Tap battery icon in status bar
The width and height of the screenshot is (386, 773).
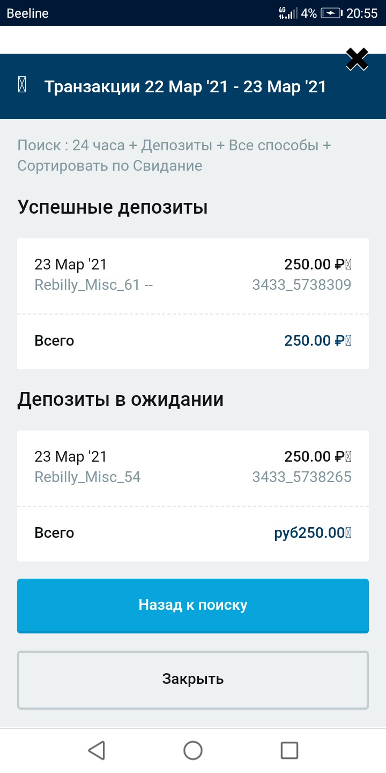coord(331,13)
